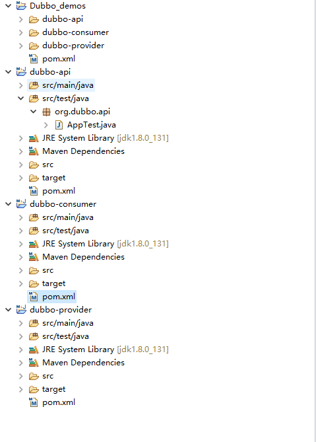Select pom.xml label under dubbo-provider
Image resolution: width=316 pixels, height=442 pixels.
[59, 402]
